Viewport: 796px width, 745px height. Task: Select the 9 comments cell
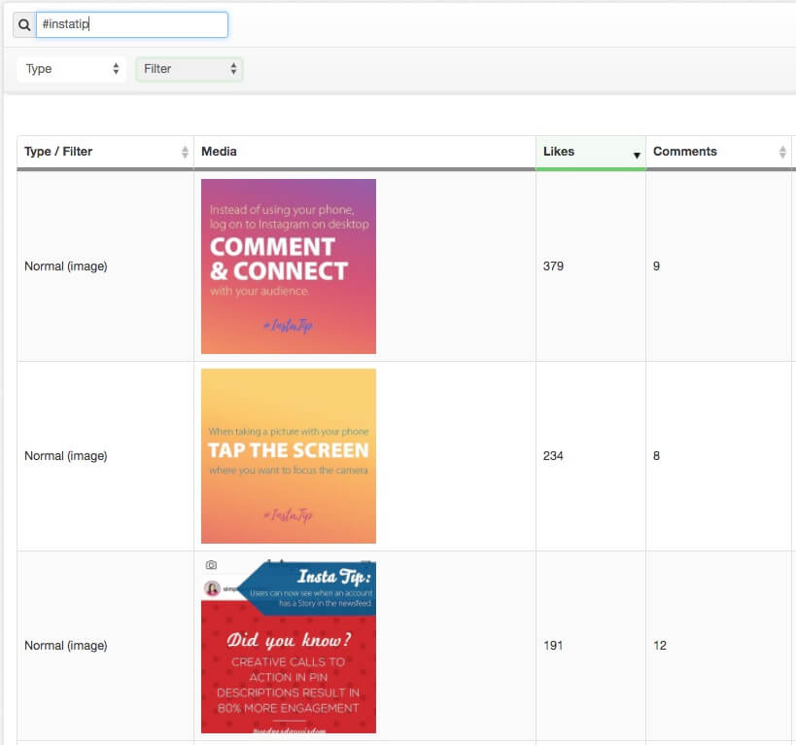coord(718,266)
